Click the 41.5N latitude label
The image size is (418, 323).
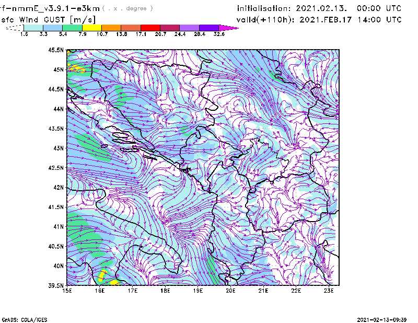pos(56,207)
